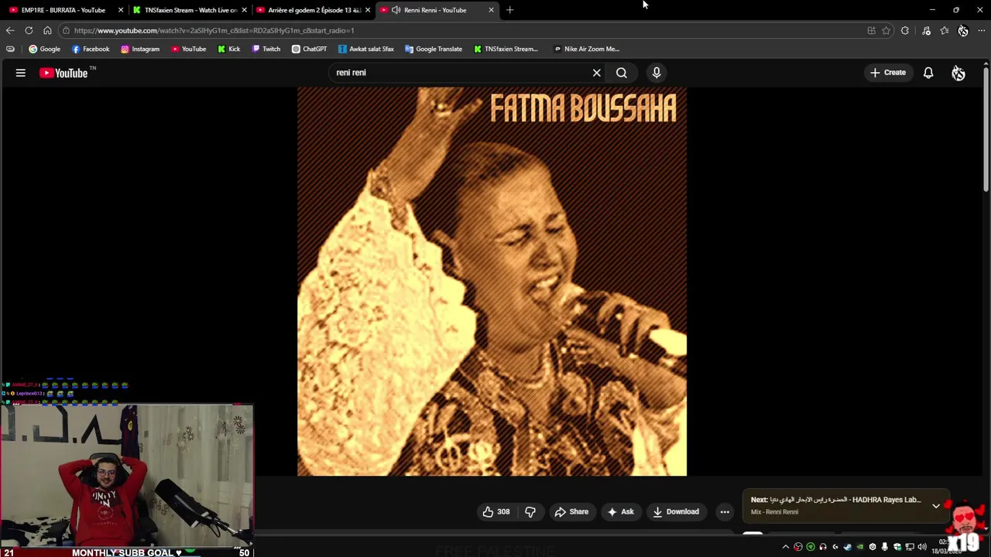The height and width of the screenshot is (557, 991).
Task: Open the Windows Security shield tray icon
Action: tap(897, 547)
